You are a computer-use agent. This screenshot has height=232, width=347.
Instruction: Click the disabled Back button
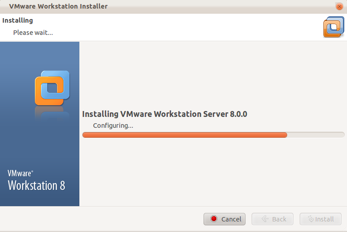click(x=273, y=219)
